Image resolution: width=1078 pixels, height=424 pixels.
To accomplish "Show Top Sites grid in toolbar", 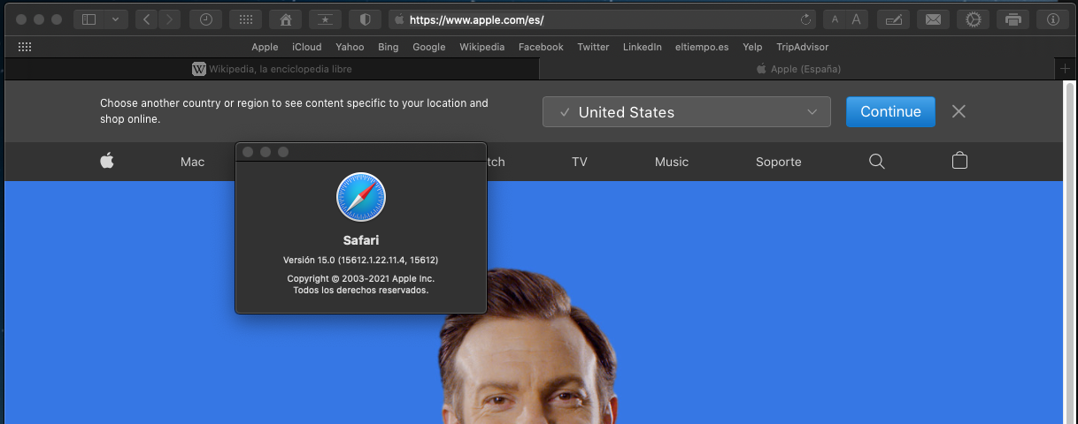I will [245, 19].
